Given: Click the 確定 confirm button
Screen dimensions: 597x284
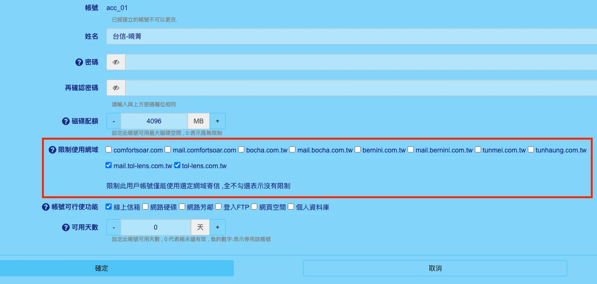Looking at the screenshot, I should point(116,268).
